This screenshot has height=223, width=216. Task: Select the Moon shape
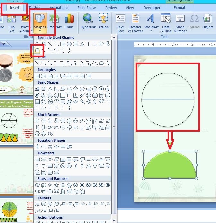coord(95,102)
